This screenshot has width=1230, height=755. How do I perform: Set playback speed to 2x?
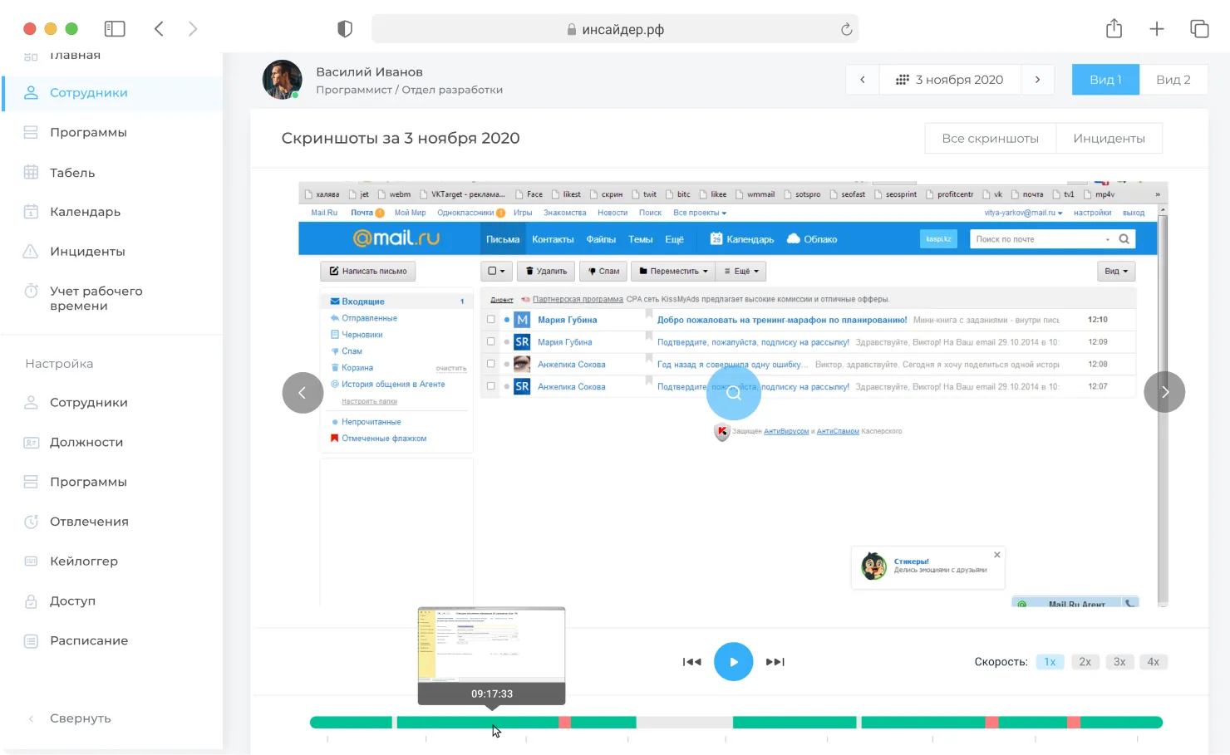pos(1085,662)
